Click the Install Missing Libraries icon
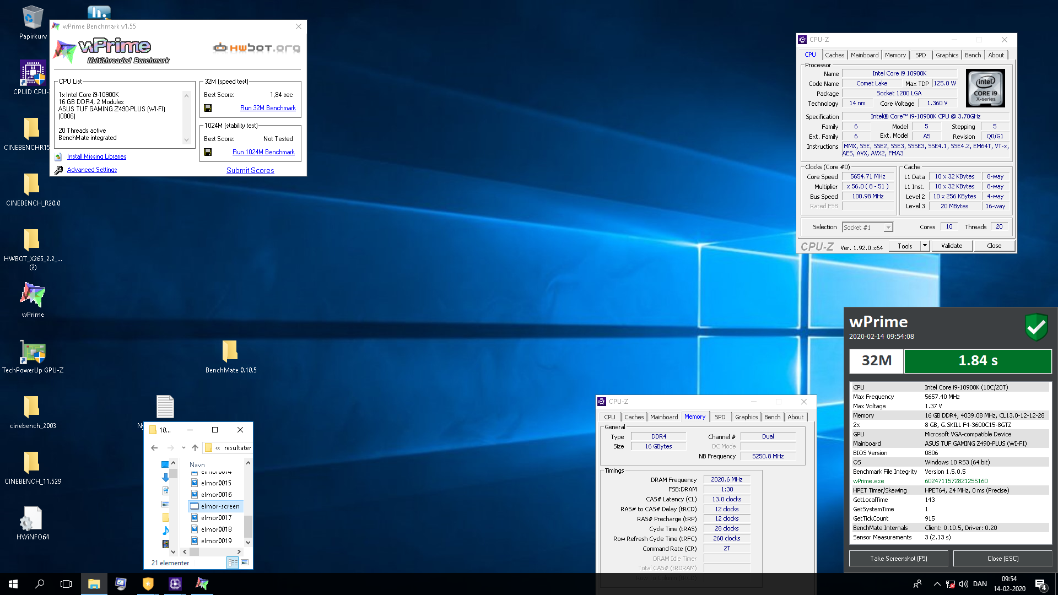 pos(58,156)
